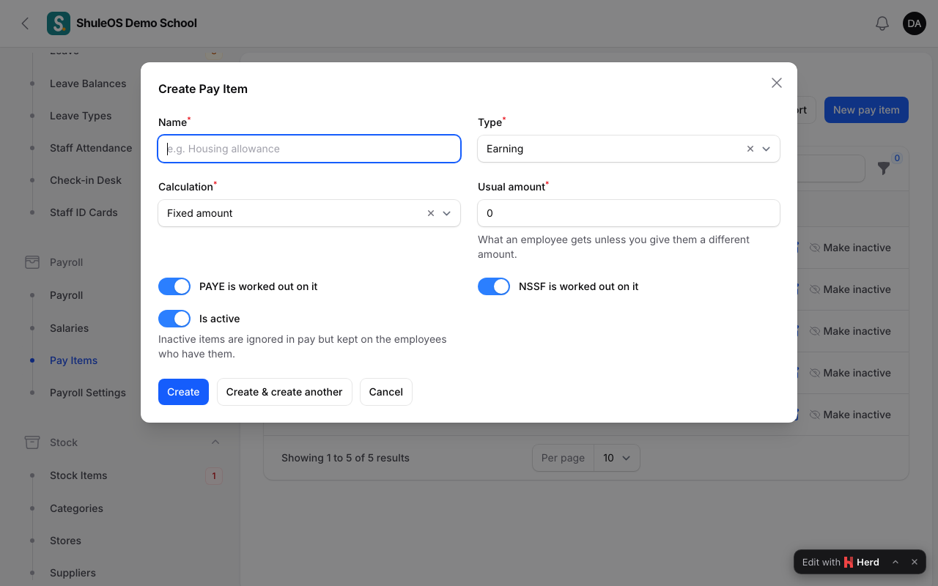Click the back arrow in the top bar

25,23
